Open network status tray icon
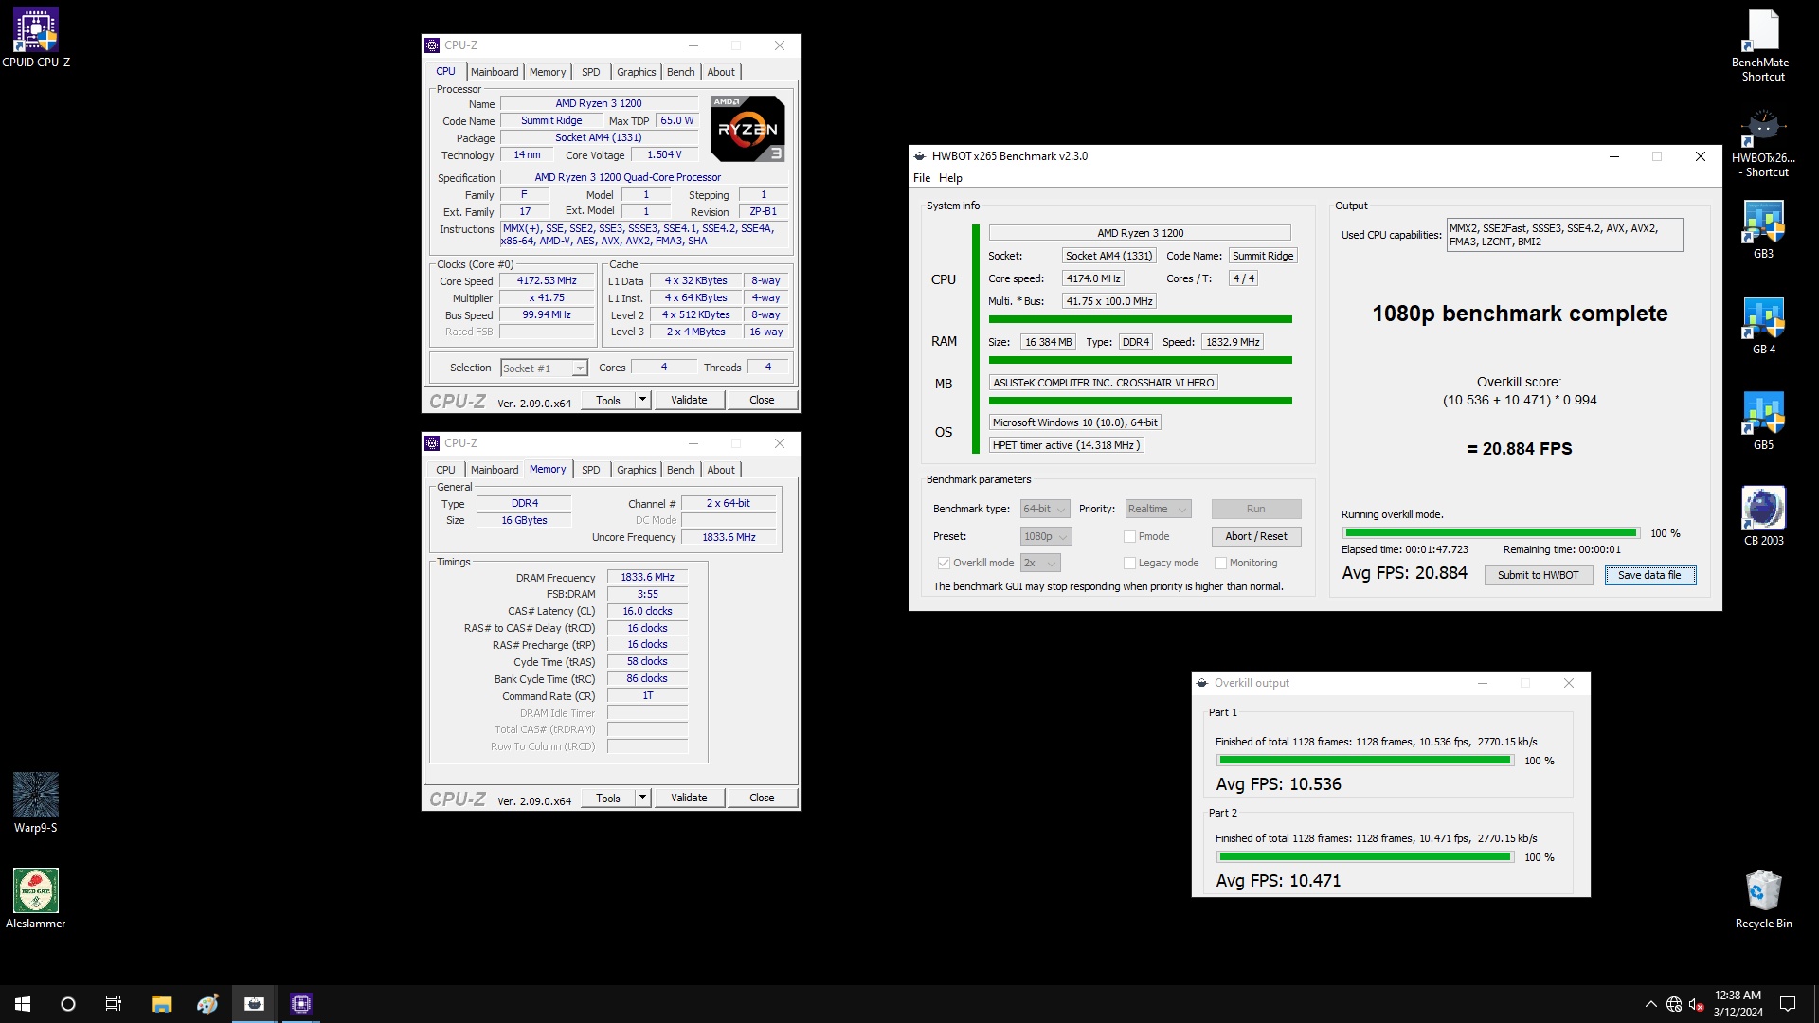Viewport: 1819px width, 1023px height. tap(1674, 1004)
